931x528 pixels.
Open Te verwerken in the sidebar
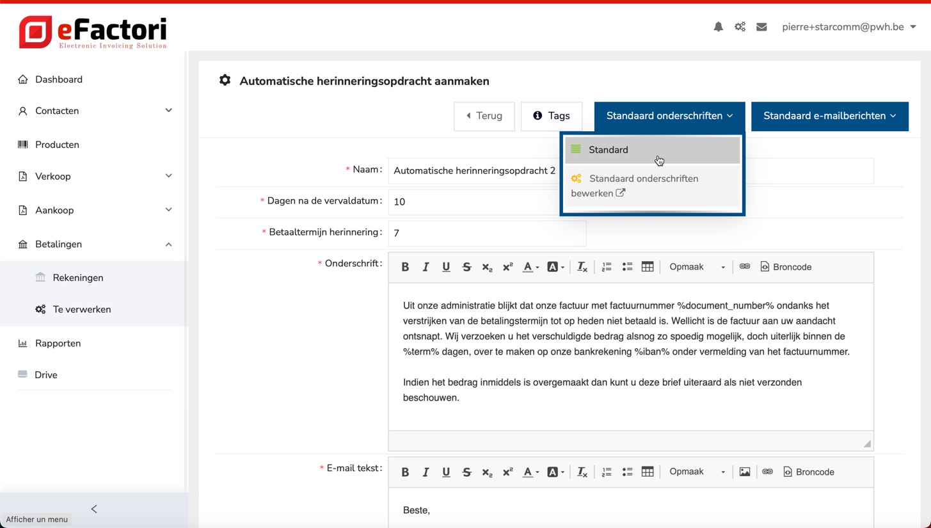[82, 310]
